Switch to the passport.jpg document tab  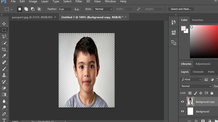pos(32,17)
